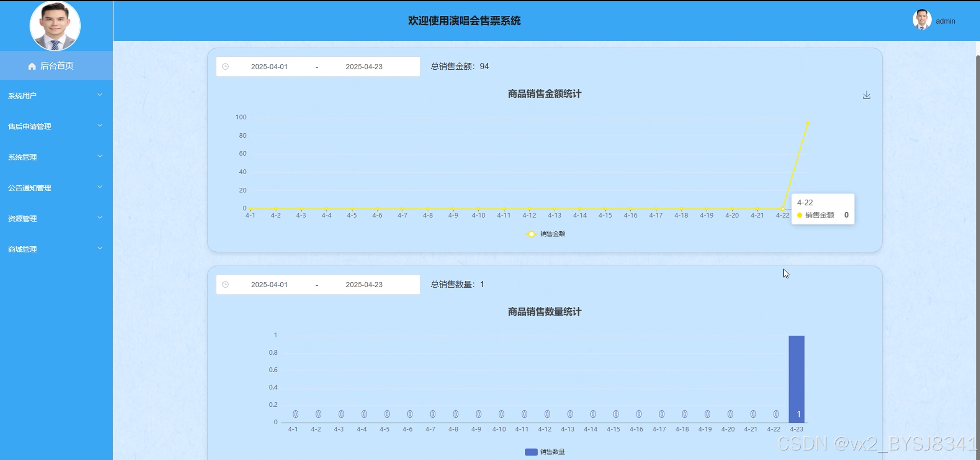Screen dimensions: 980x460
Task: Click clock icon in sales amount date picker
Action: point(226,67)
